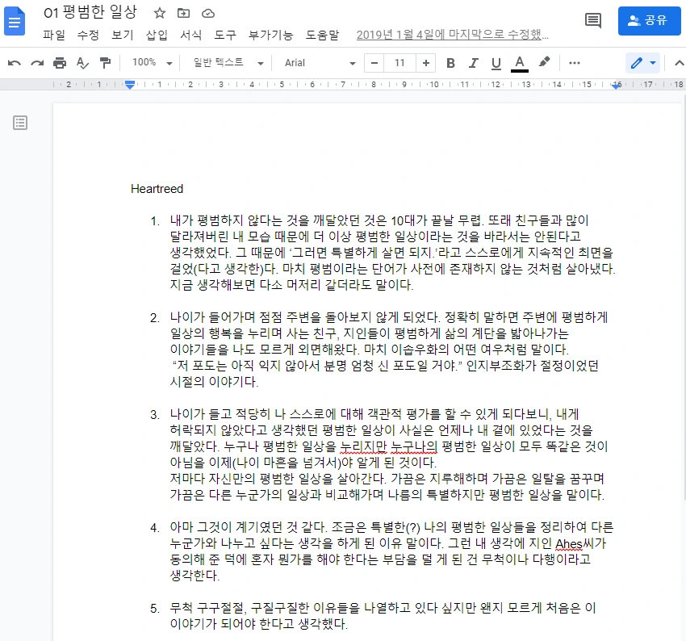
Task: Increase font size with plus button
Action: pyautogui.click(x=425, y=63)
